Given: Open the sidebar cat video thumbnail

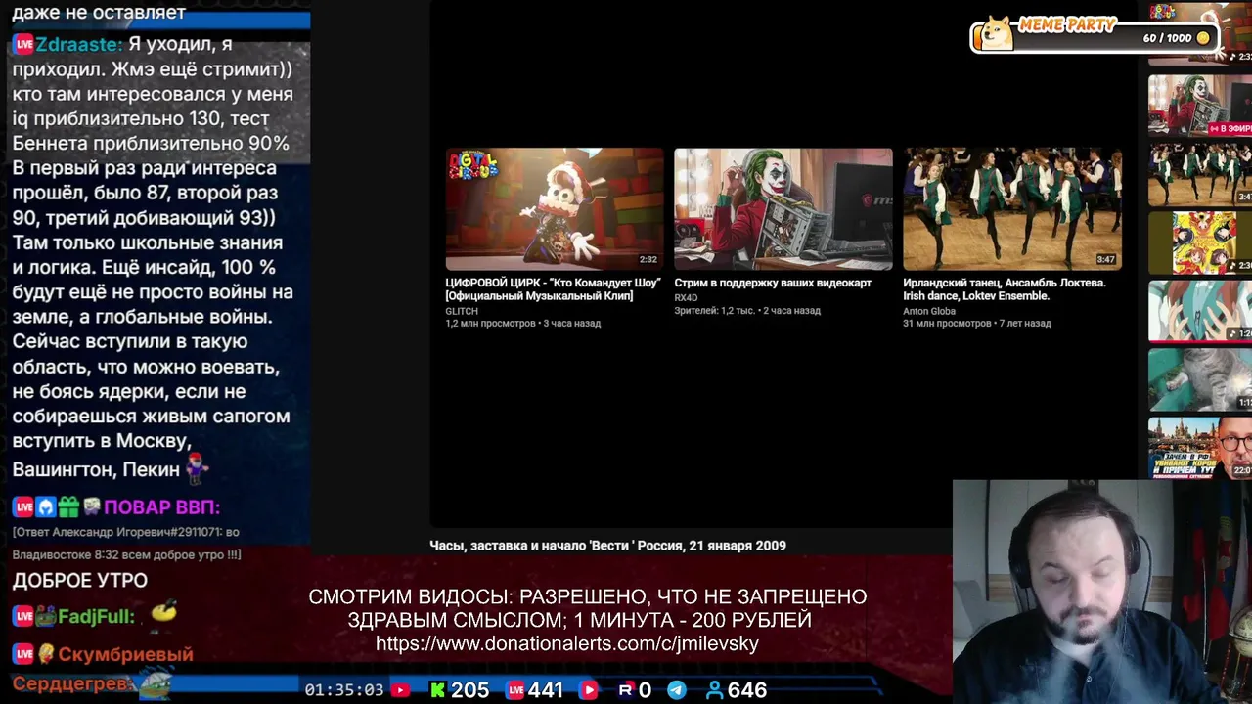Looking at the screenshot, I should click(x=1200, y=379).
